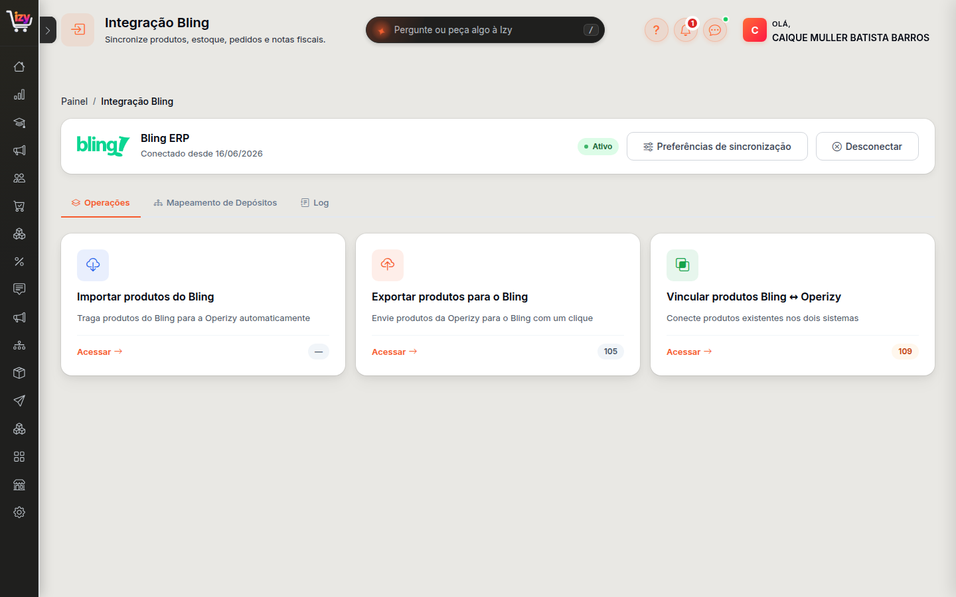The width and height of the screenshot is (956, 597).
Task: Click the stacked cubes icon above the percent icon
Action: [19, 234]
